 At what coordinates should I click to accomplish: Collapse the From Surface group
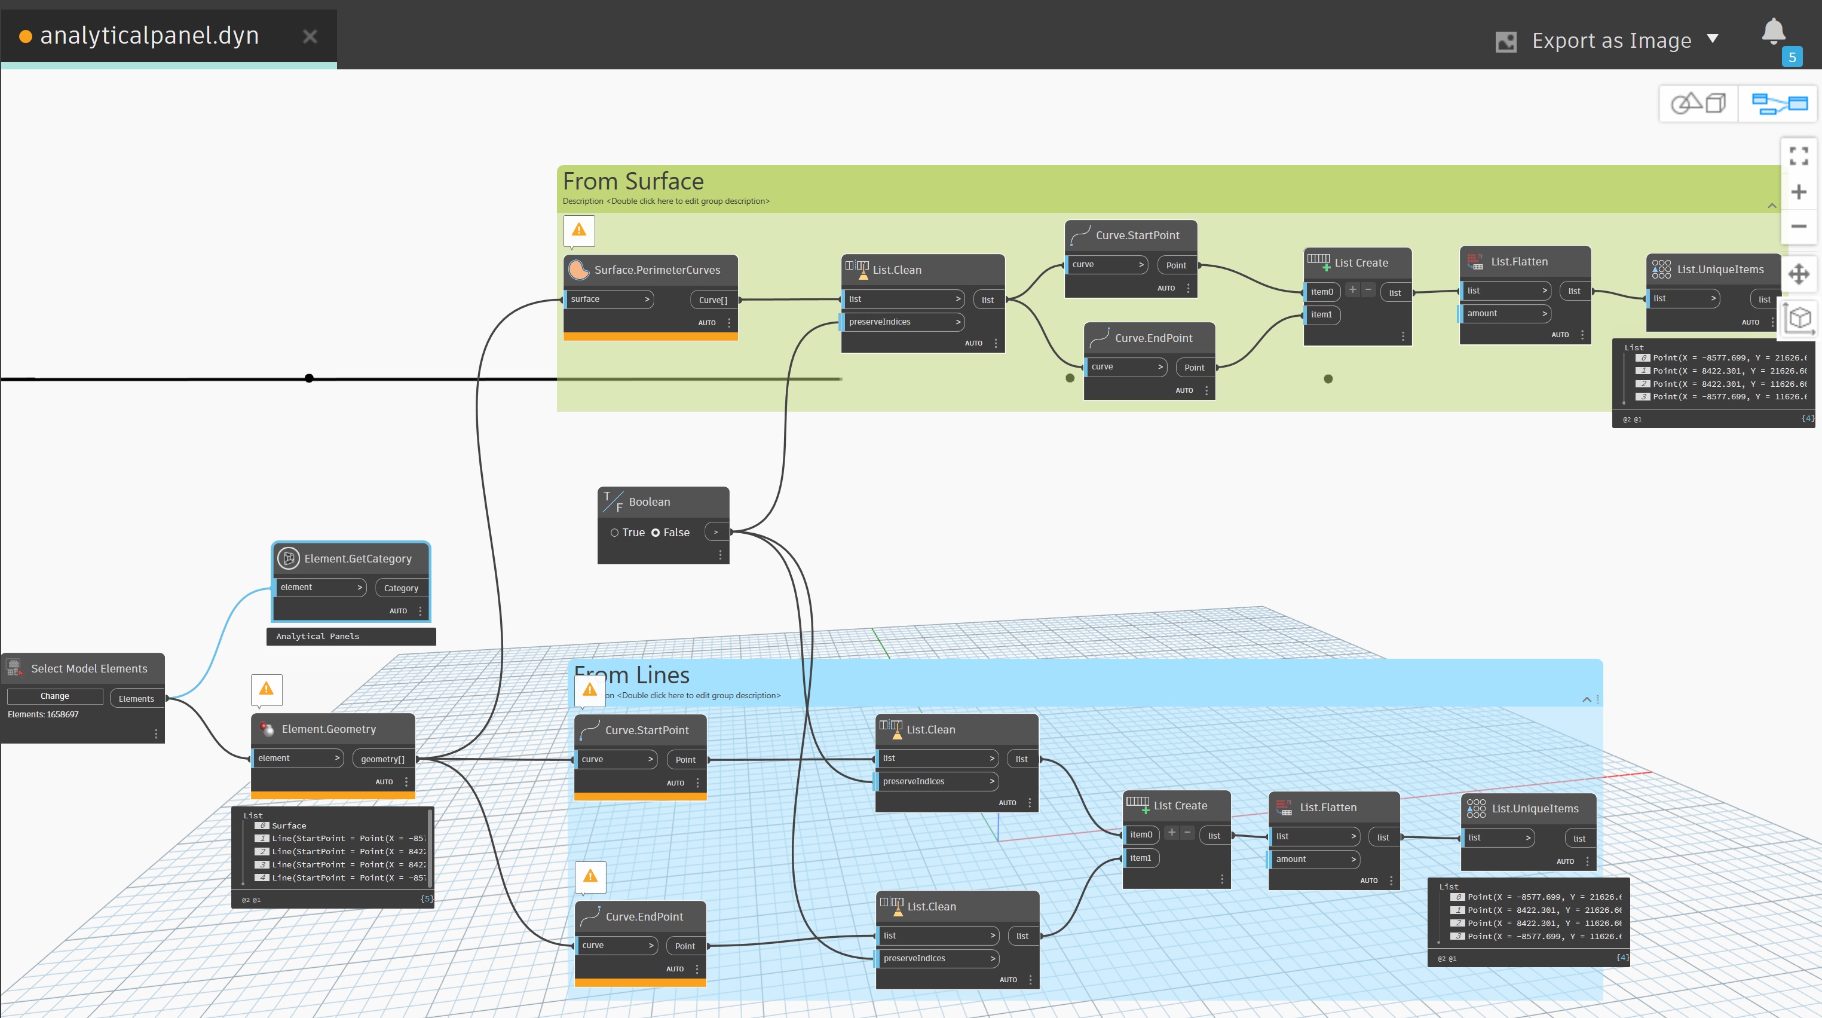[x=1772, y=206]
